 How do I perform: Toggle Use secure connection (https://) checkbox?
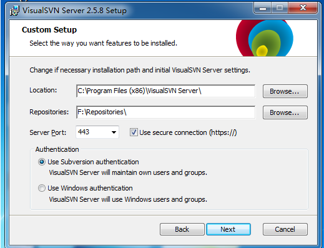[x=134, y=132]
